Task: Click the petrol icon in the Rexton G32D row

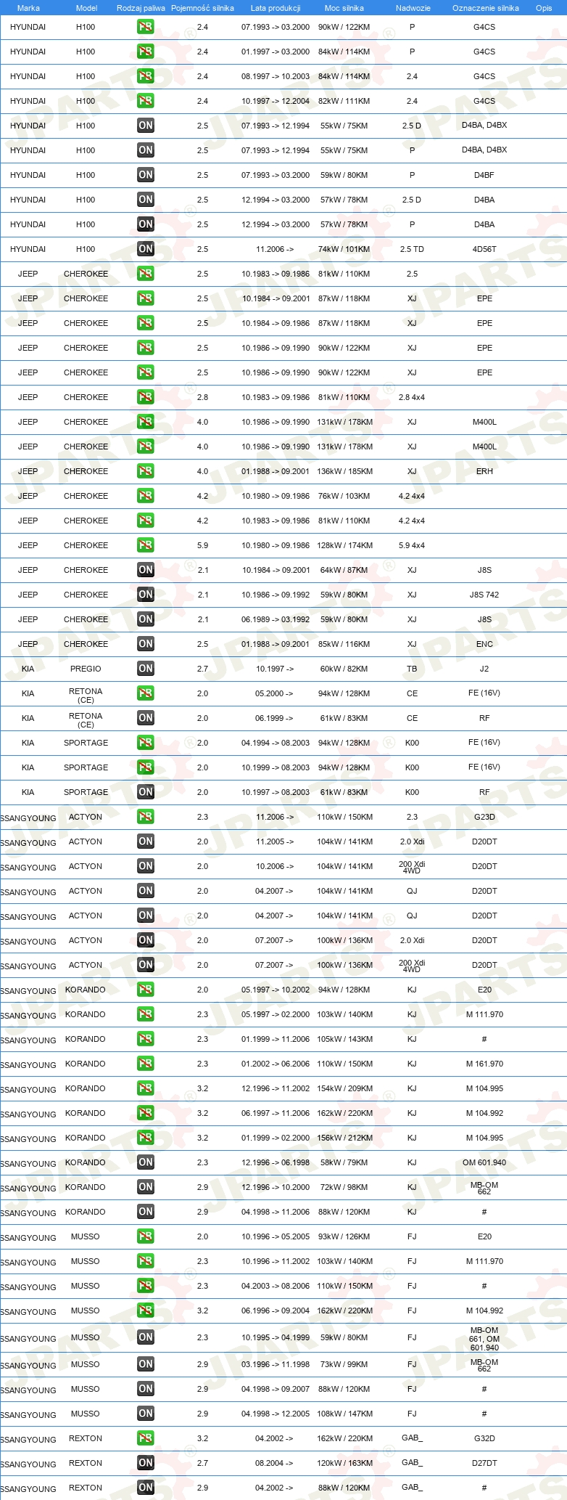Action: (146, 1438)
